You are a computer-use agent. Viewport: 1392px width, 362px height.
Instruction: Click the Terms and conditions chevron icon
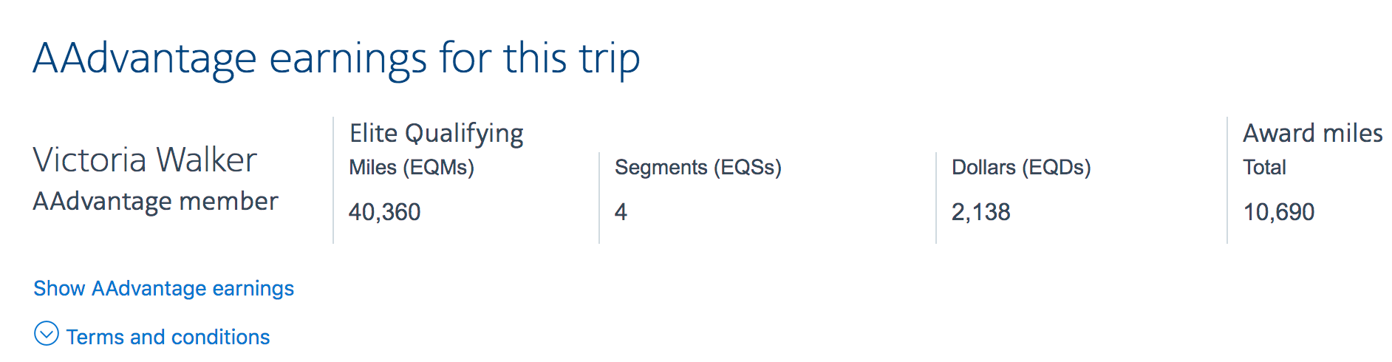click(46, 334)
